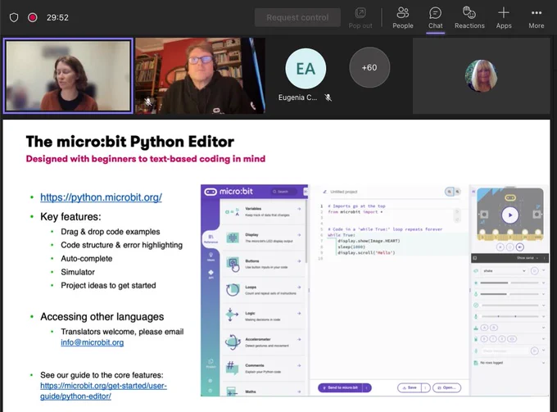557x412 pixels.
Task: Open the Save options dropdown
Action: (x=426, y=387)
